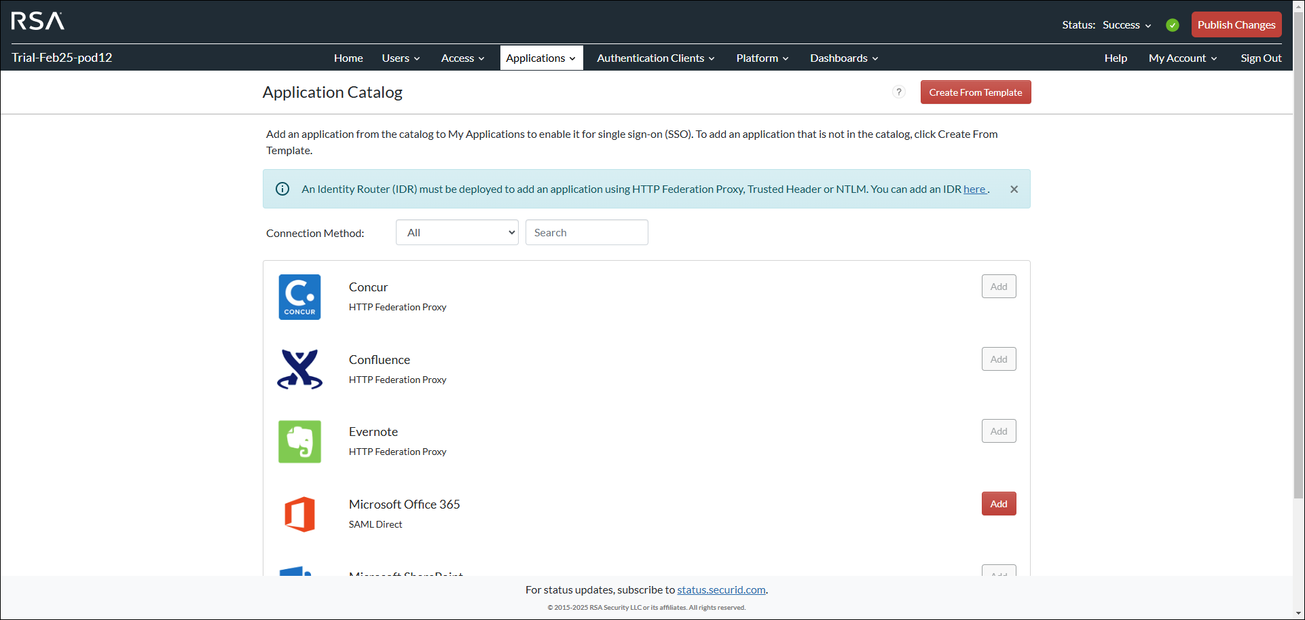Click the Evernote application icon
The image size is (1305, 620).
[x=299, y=441]
